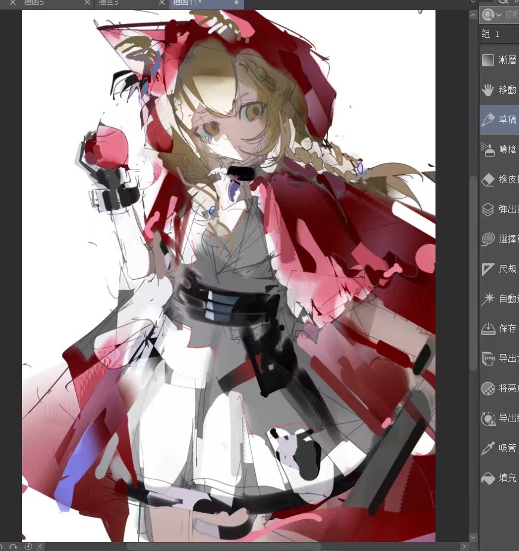Click the 吸管 label text
Image resolution: width=519 pixels, height=551 pixels.
508,448
